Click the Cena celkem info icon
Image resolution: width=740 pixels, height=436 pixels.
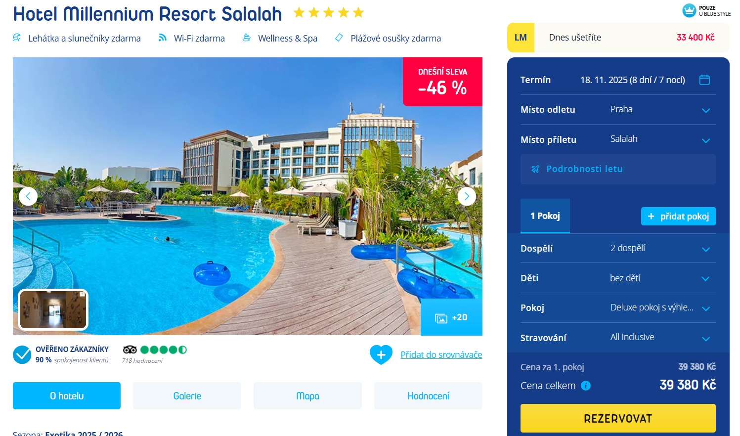point(586,386)
